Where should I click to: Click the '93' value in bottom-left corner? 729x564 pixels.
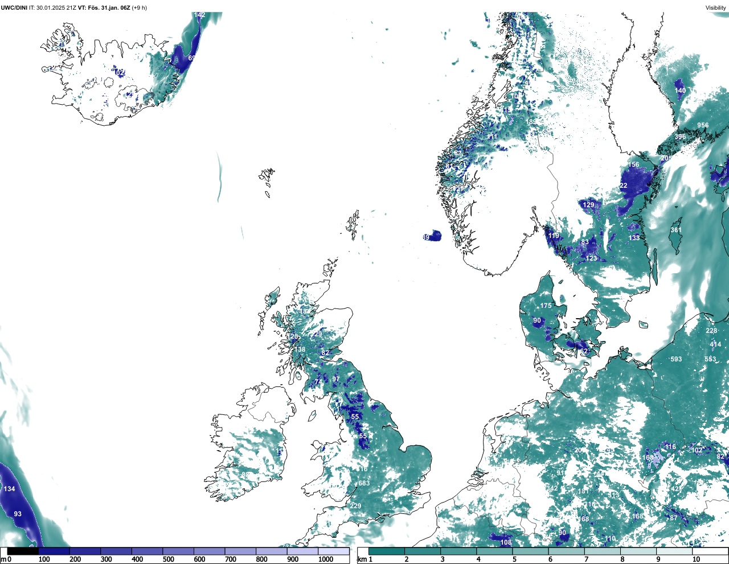pos(18,514)
